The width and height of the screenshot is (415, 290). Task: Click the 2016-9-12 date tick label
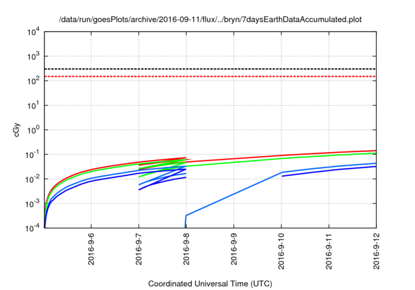coord(376,251)
